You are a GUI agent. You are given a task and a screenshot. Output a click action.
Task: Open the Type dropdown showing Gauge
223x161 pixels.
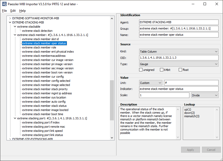[179, 64]
